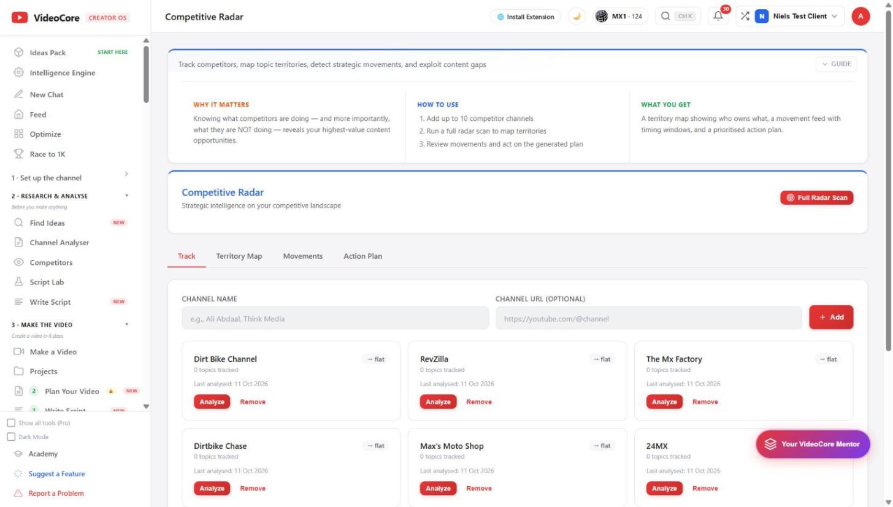Open Your VideoCore Mentor
The height and width of the screenshot is (507, 893).
click(813, 444)
